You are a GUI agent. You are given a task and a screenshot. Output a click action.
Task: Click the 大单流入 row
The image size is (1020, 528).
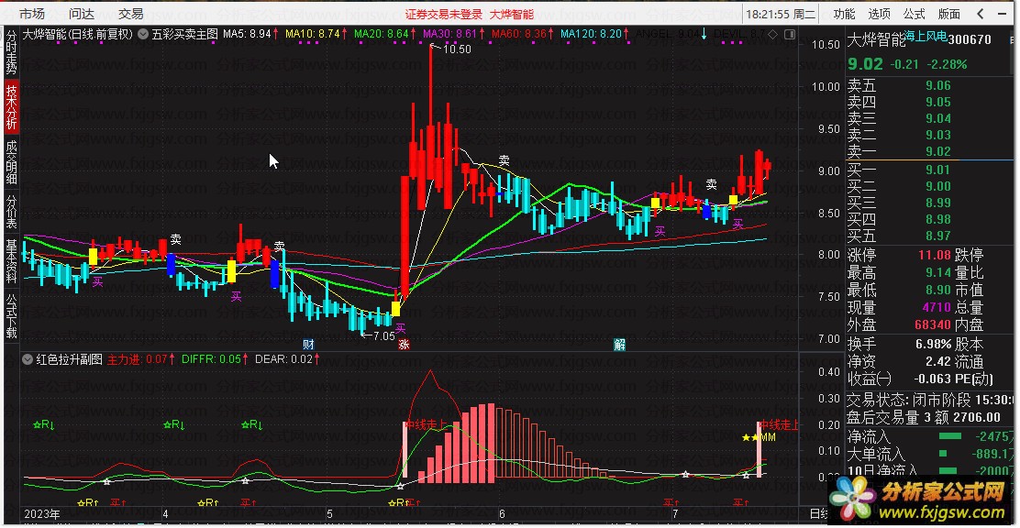pyautogui.click(x=931, y=453)
